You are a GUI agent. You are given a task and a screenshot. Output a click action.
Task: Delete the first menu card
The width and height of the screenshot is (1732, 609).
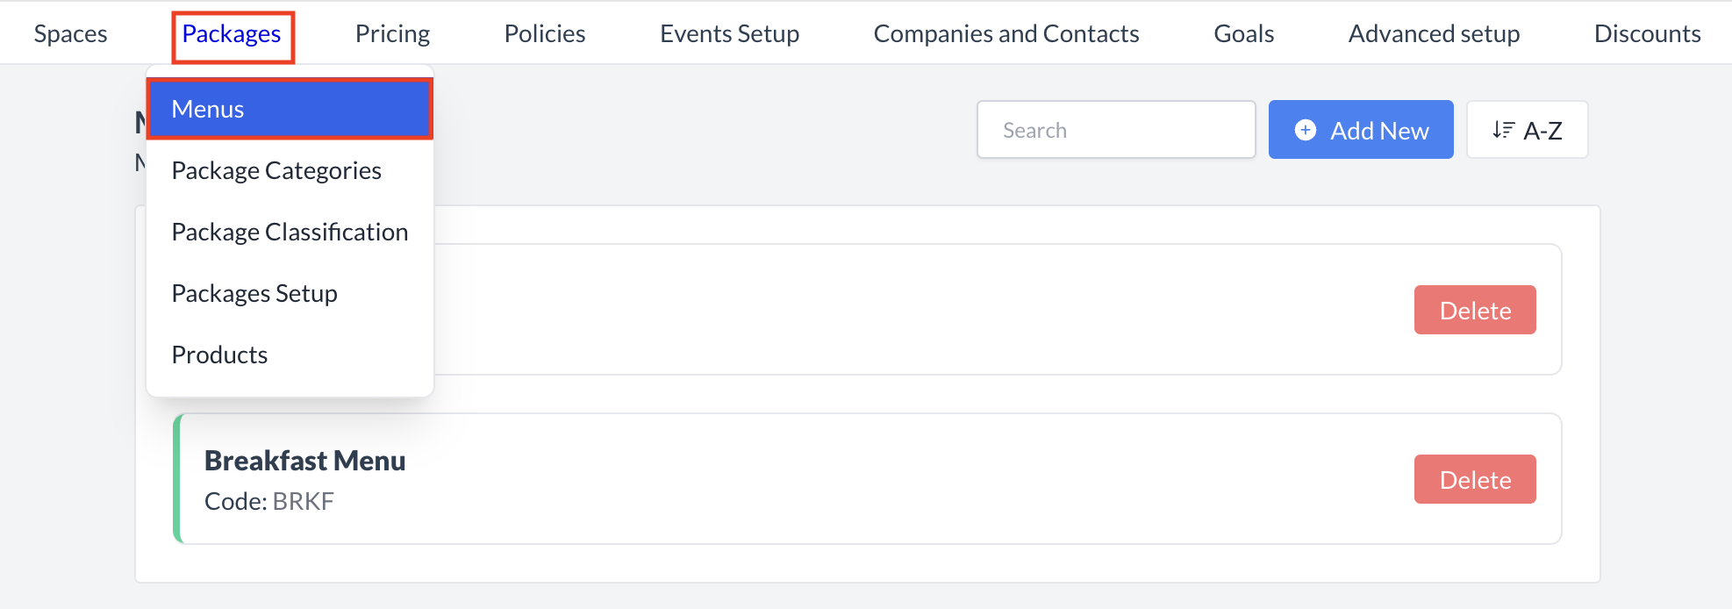pyautogui.click(x=1475, y=310)
